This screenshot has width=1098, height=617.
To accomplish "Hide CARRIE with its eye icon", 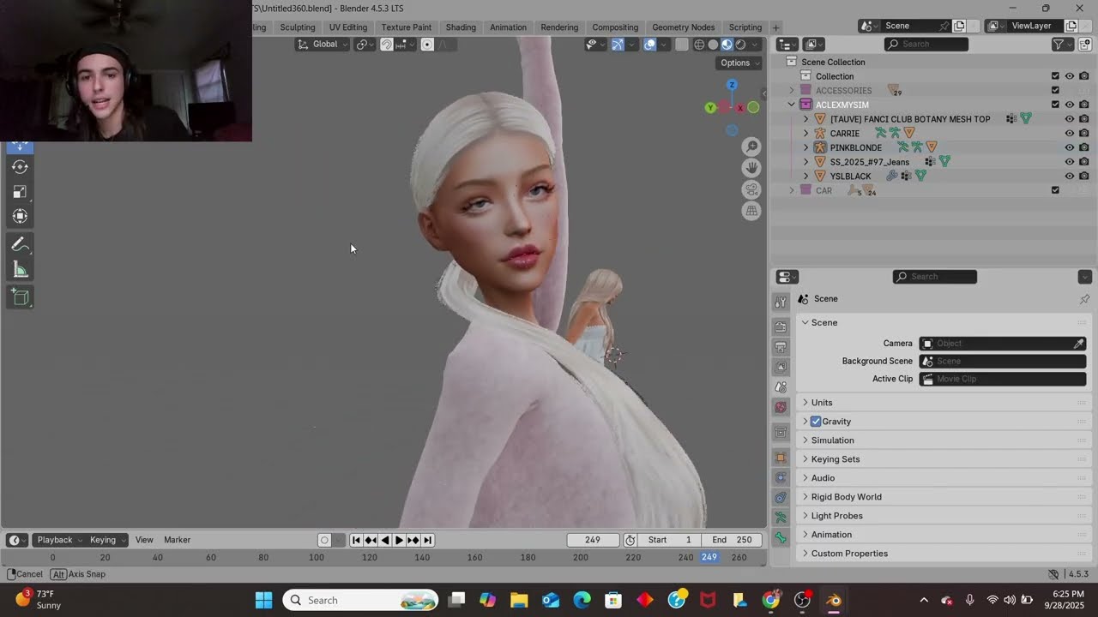I will click(1070, 134).
